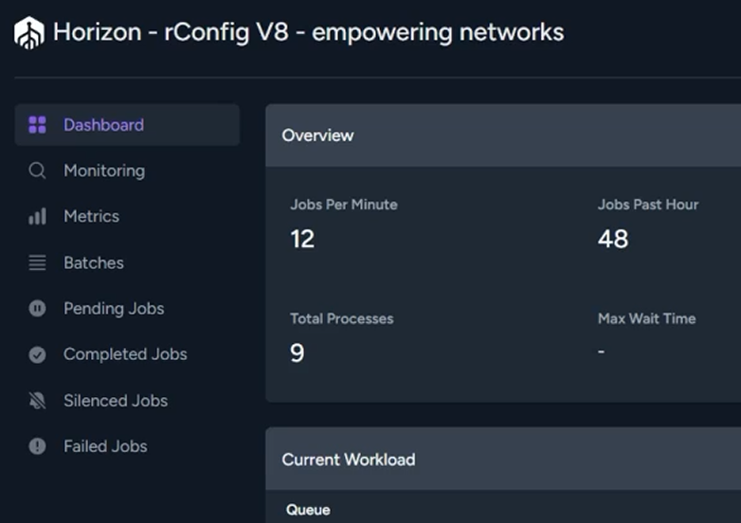Click the Batches list icon

coord(37,262)
